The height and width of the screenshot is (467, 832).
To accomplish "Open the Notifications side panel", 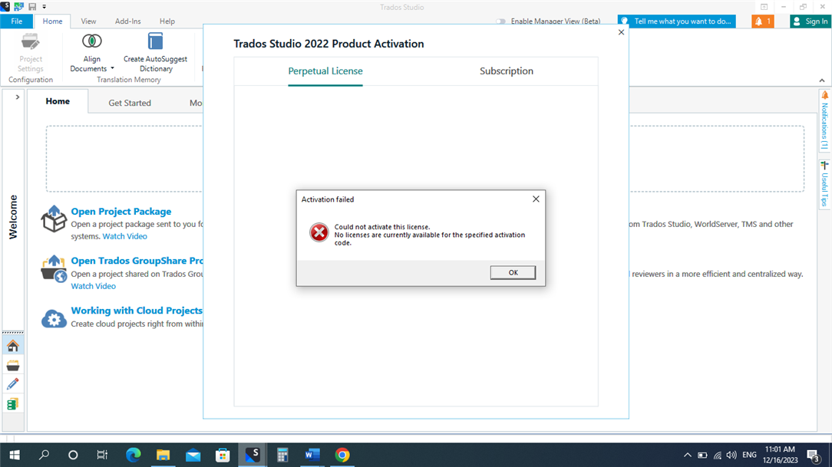I will (x=824, y=120).
